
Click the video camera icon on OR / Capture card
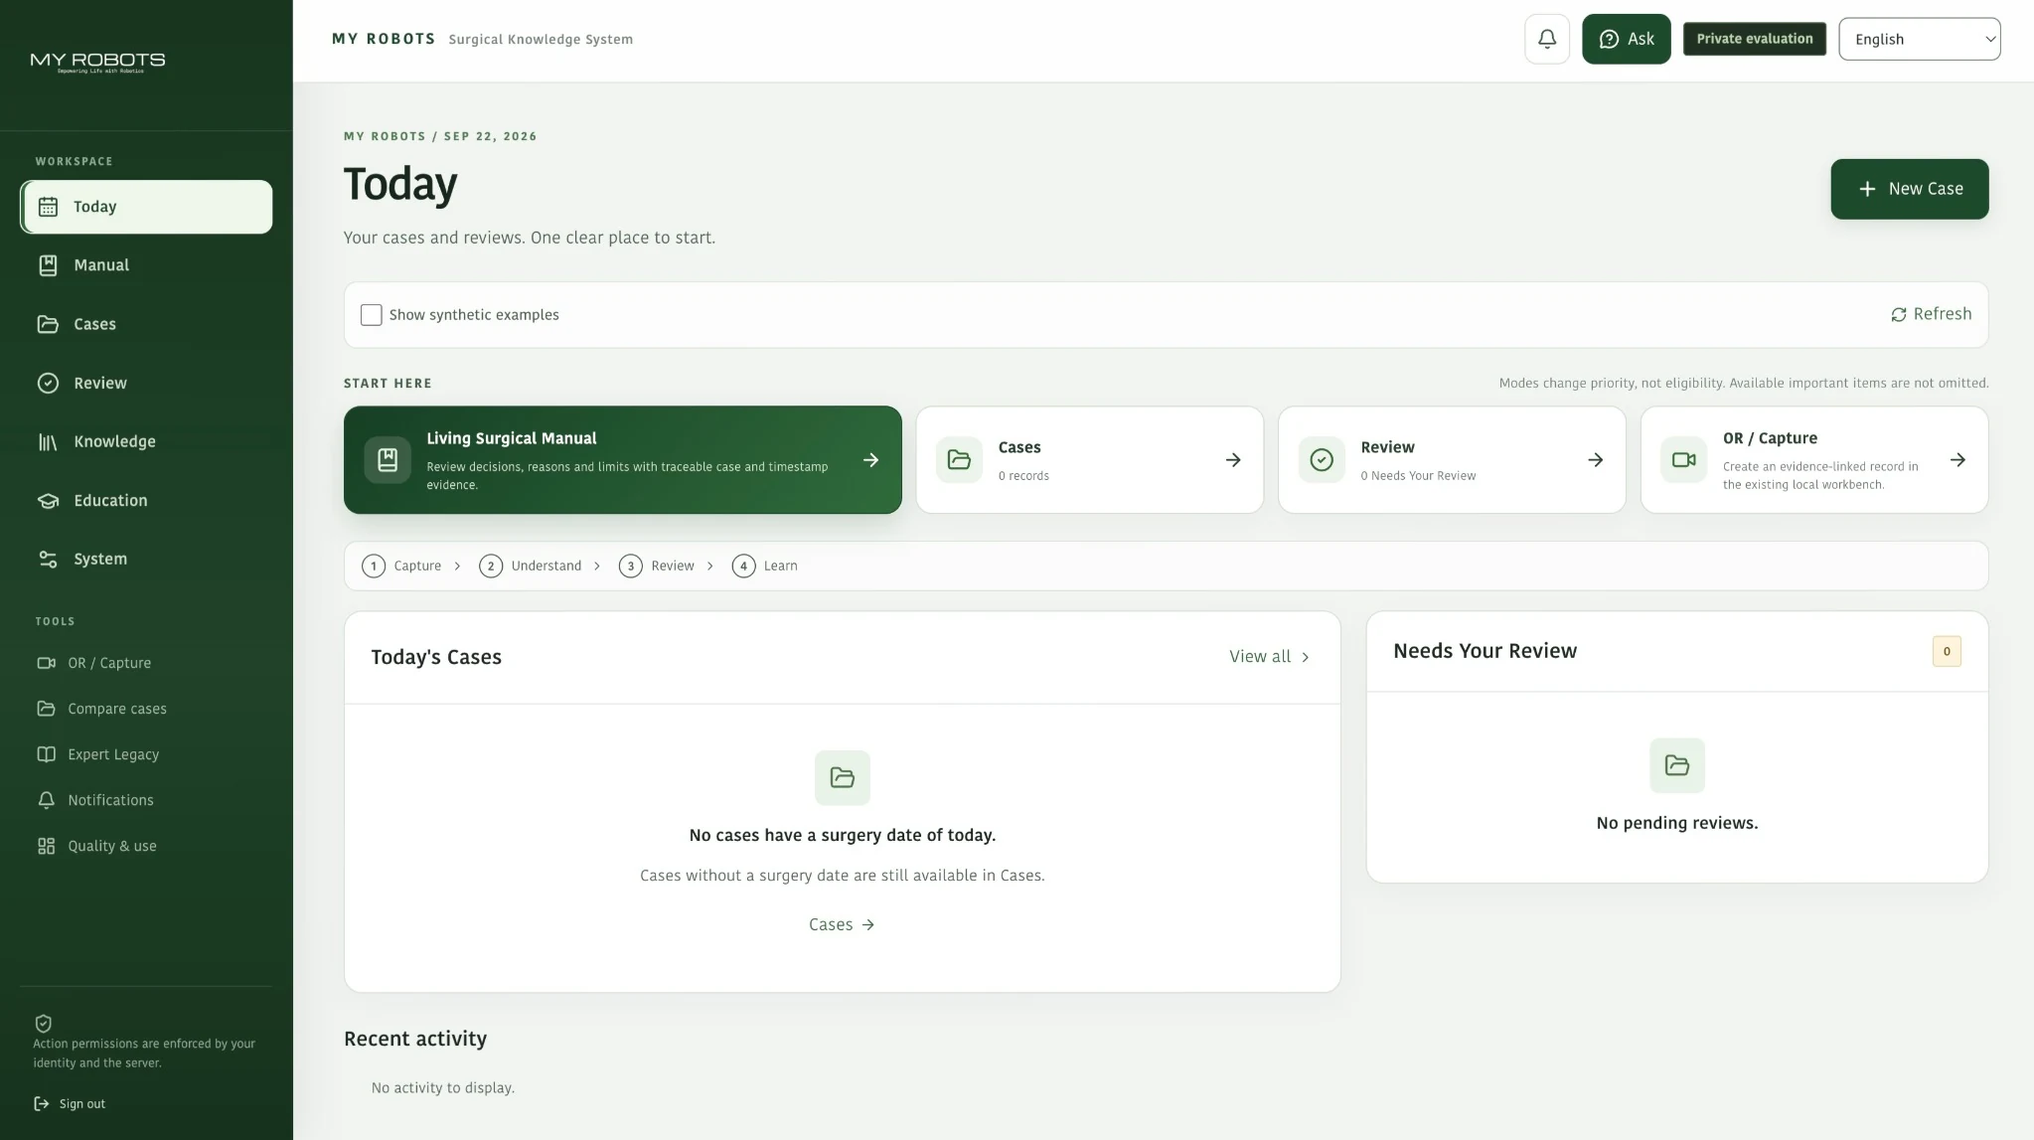(x=1684, y=460)
